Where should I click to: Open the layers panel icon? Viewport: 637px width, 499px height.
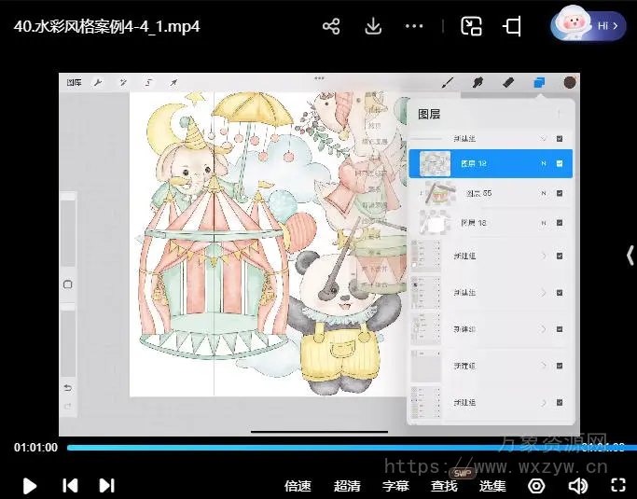539,83
